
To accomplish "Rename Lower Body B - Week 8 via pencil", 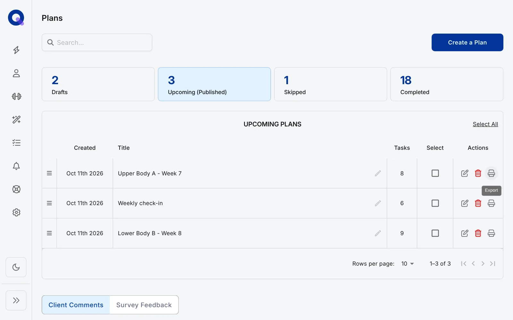I will [378, 233].
